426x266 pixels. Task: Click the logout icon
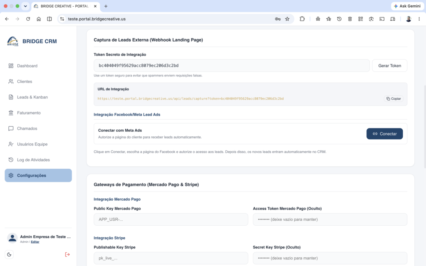click(67, 255)
